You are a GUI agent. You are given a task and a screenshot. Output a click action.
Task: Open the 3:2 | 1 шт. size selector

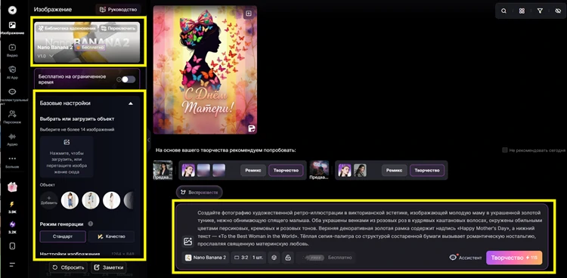[x=249, y=258]
